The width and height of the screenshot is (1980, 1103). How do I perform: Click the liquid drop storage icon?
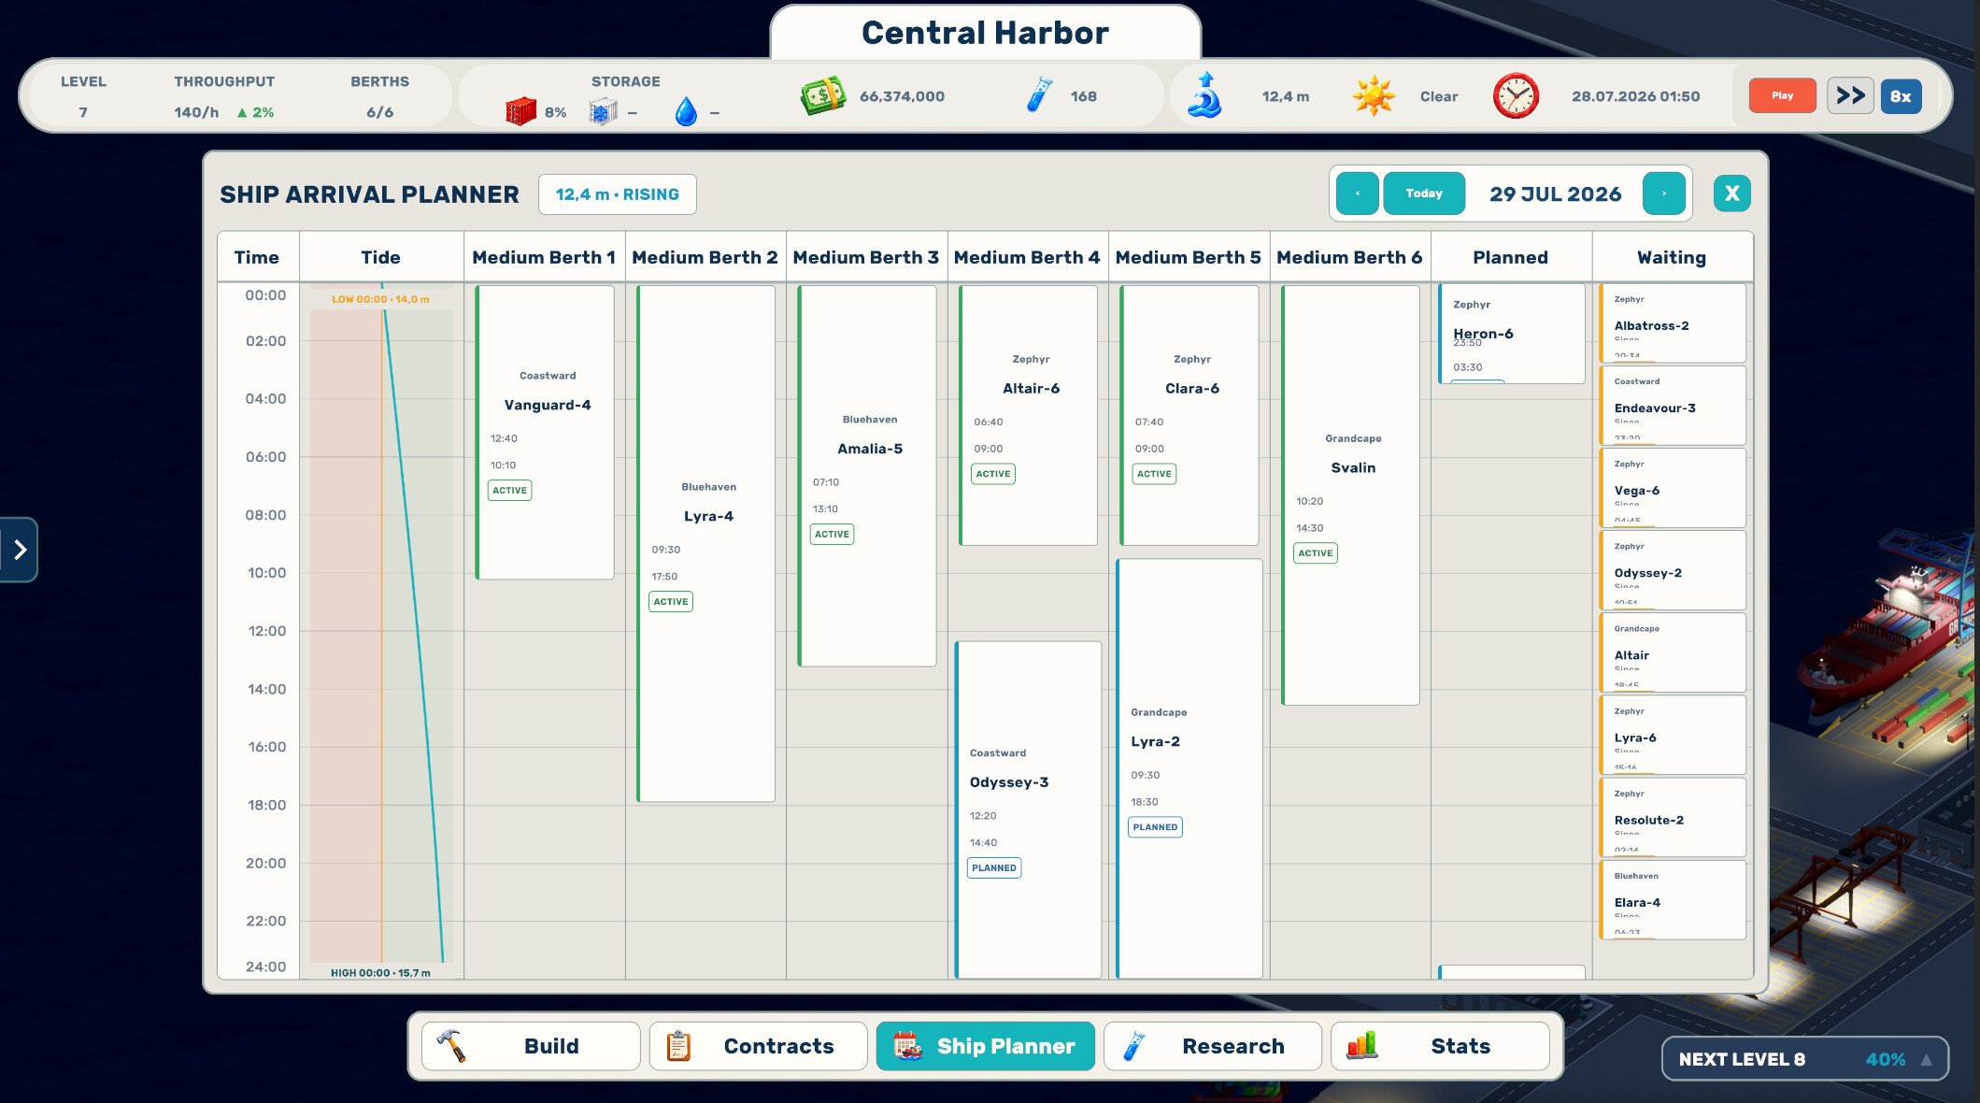click(686, 112)
